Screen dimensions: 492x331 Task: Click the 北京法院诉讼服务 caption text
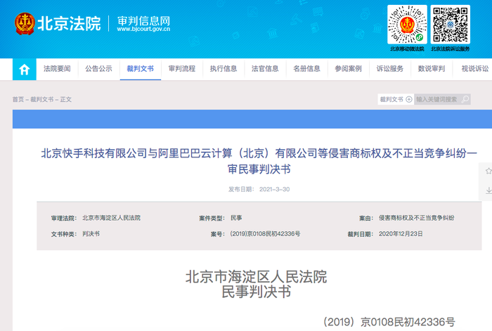click(x=451, y=49)
